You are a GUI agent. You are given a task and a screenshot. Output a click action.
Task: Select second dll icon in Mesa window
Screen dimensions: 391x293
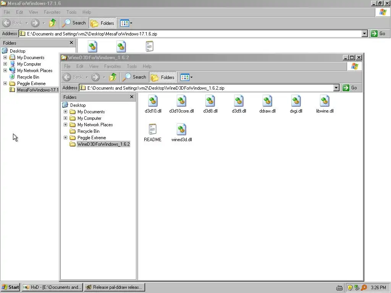pos(121,46)
